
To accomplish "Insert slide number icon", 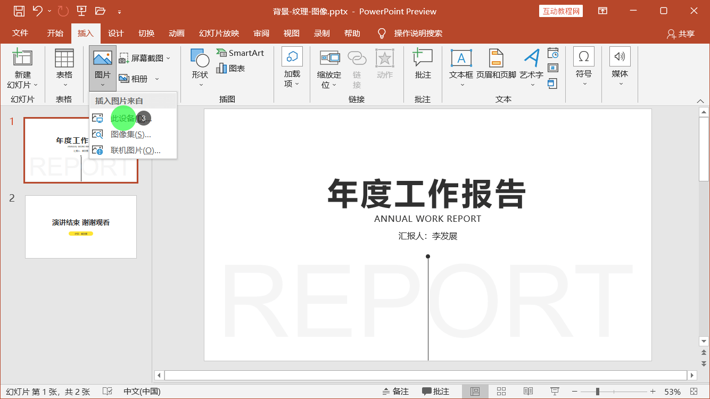I will 553,68.
